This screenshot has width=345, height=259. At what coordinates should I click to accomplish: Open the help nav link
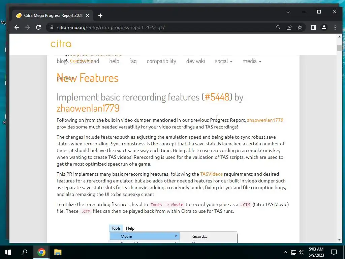click(114, 61)
